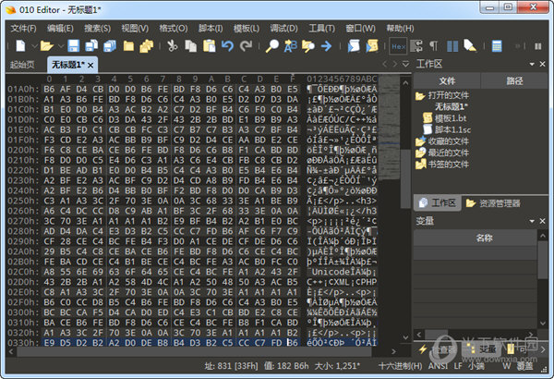
Task: Toggle the split columns view icon
Action: tap(452, 46)
